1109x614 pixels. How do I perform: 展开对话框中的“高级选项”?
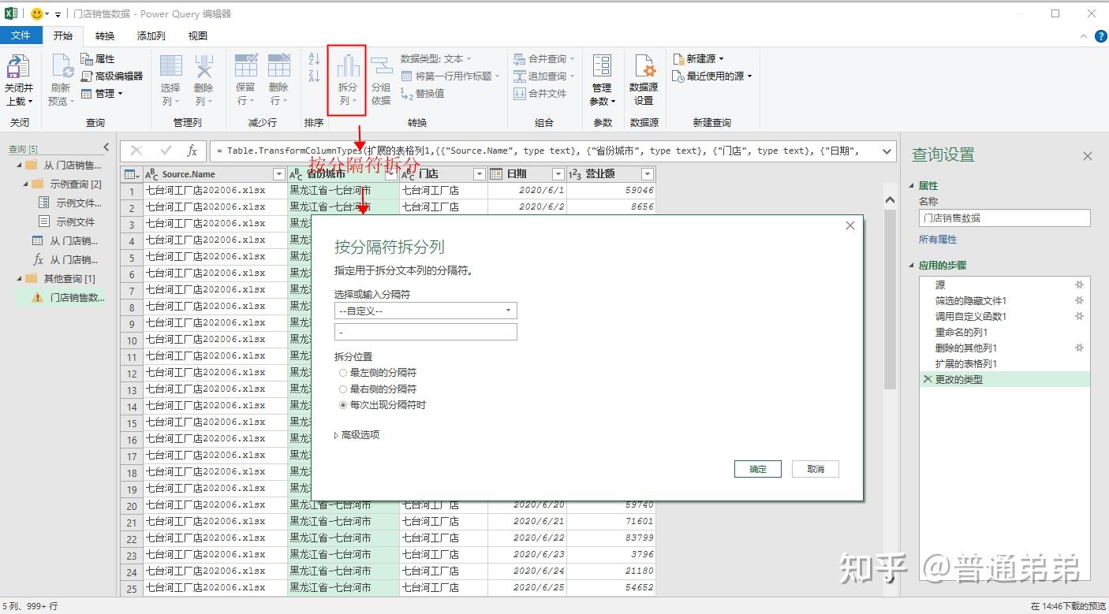pos(357,433)
